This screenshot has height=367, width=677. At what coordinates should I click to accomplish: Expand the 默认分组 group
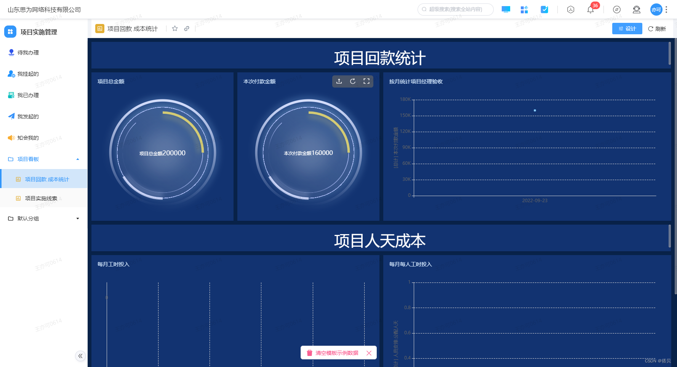click(x=44, y=219)
